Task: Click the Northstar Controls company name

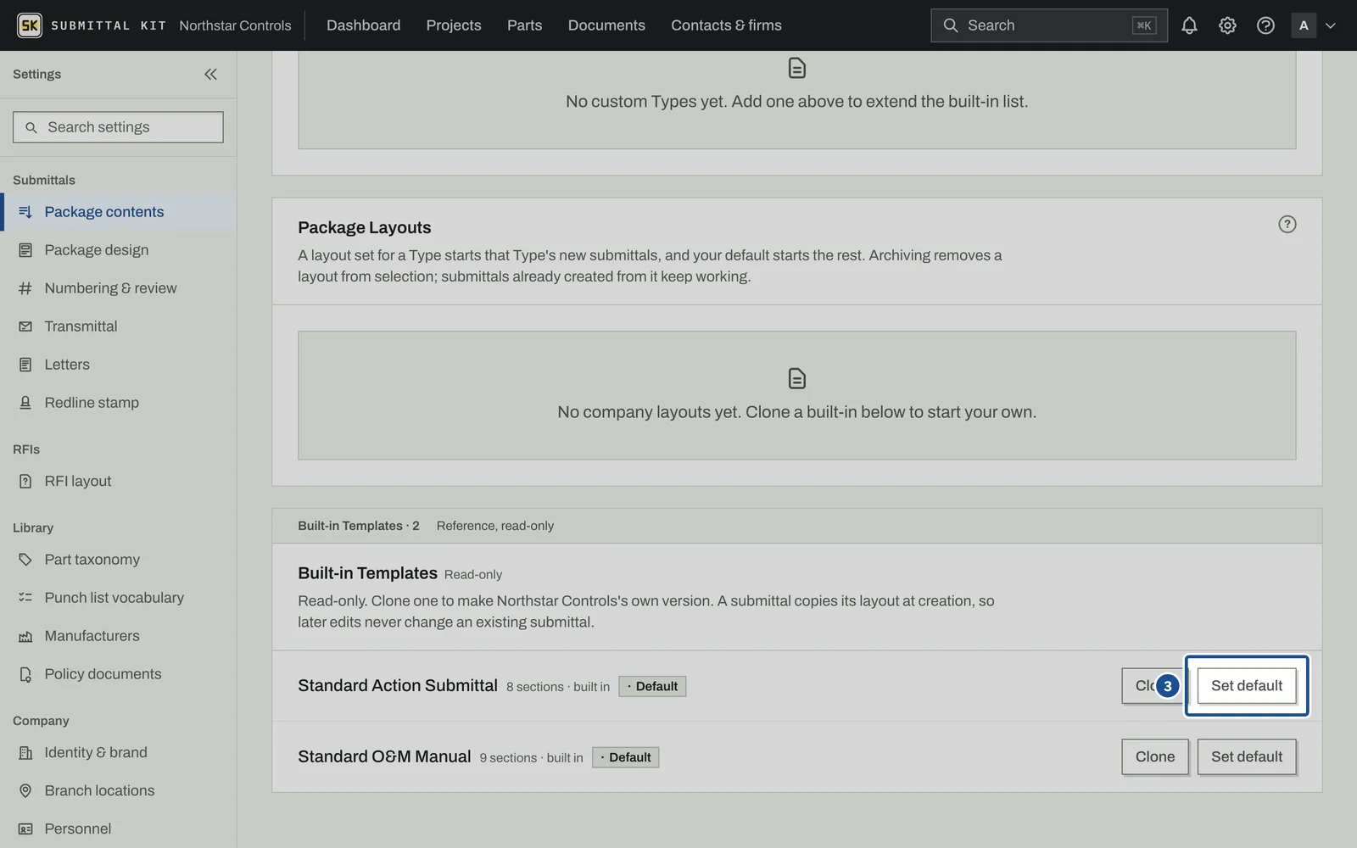Action: (235, 25)
